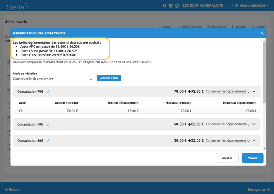Viewport: 274px width, 194px height.
Task: Close the Revalorisation des actes favoris dialog
Action: pos(262,33)
